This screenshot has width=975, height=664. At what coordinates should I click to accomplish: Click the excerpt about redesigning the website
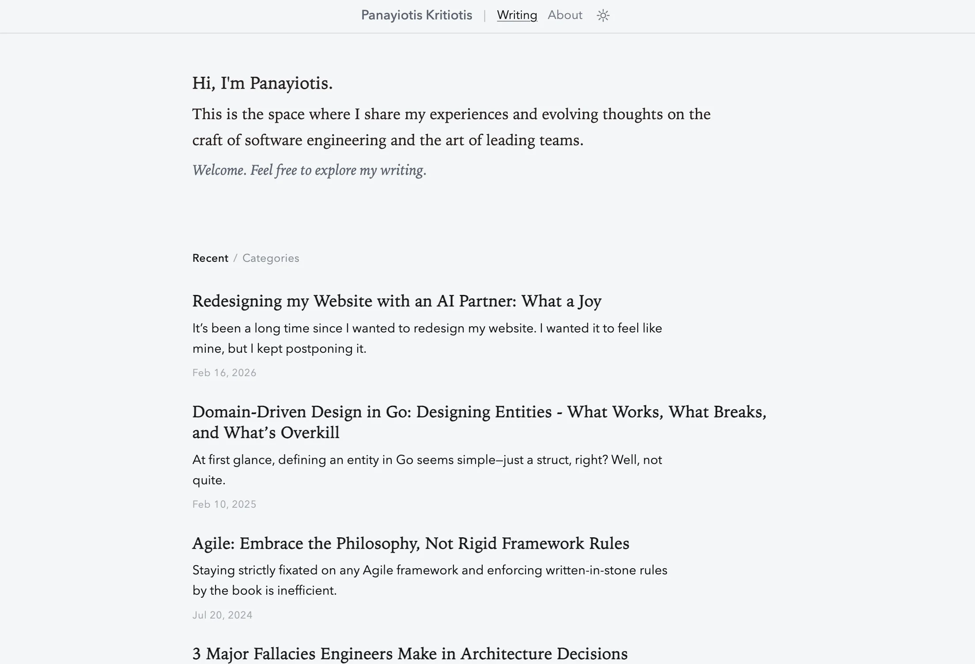pyautogui.click(x=427, y=338)
